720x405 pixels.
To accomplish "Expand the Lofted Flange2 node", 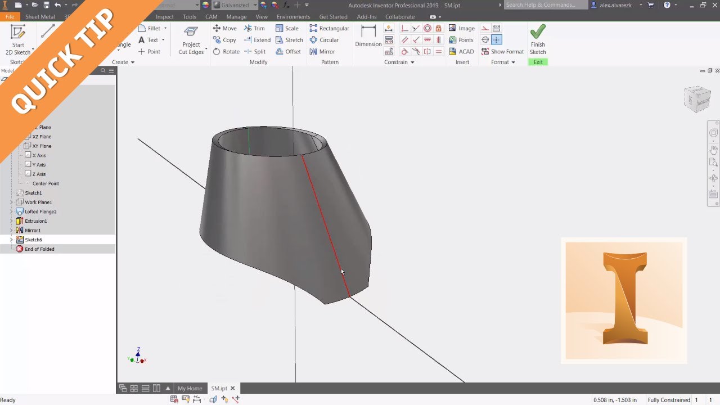I will [11, 211].
